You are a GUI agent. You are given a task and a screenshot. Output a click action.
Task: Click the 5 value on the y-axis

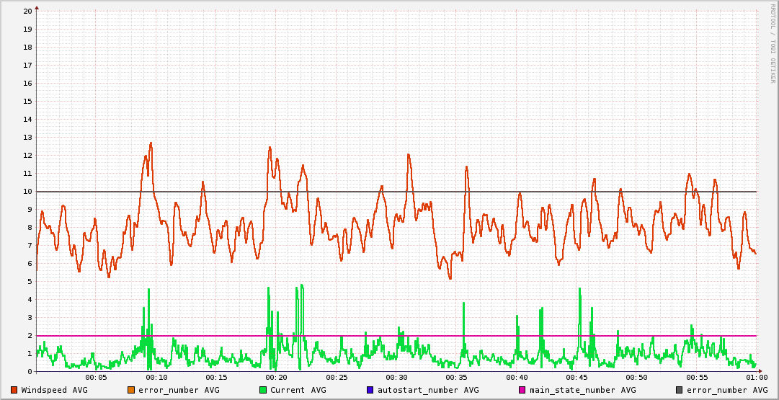pos(30,282)
